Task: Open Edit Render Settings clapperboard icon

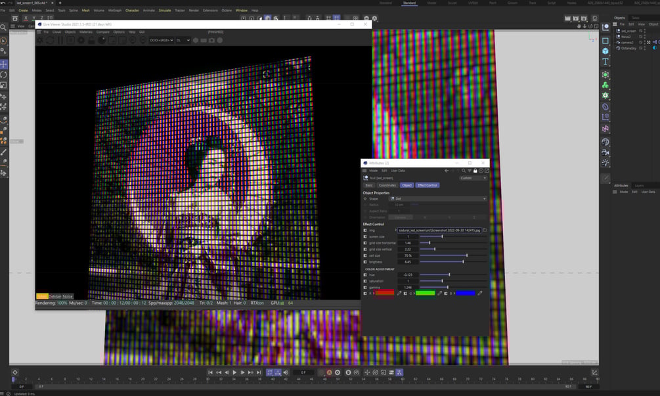Action: pos(584,18)
